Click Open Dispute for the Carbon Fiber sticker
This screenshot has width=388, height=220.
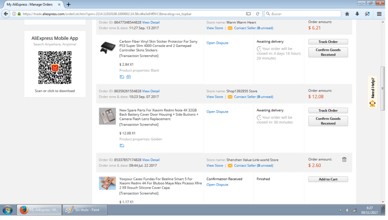click(217, 43)
